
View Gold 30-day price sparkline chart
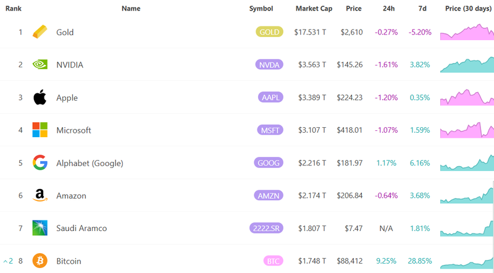(x=467, y=32)
